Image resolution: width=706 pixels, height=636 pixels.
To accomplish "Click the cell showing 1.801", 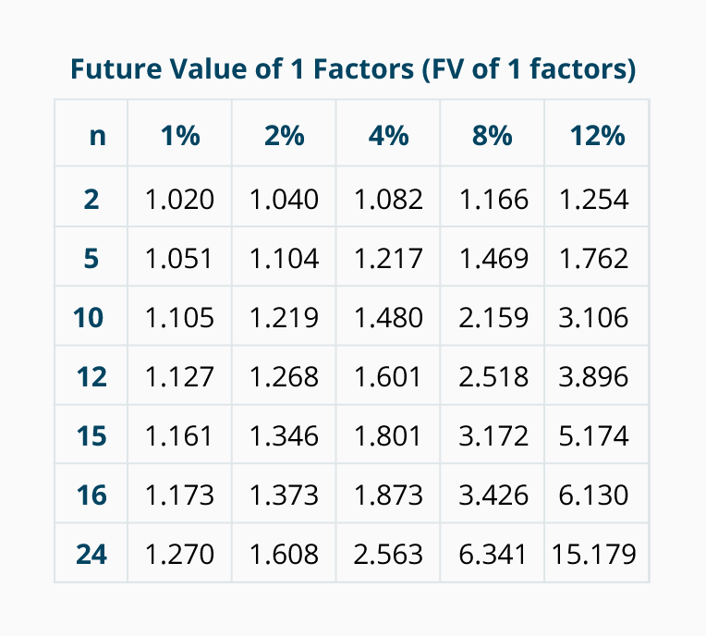I will [x=388, y=435].
